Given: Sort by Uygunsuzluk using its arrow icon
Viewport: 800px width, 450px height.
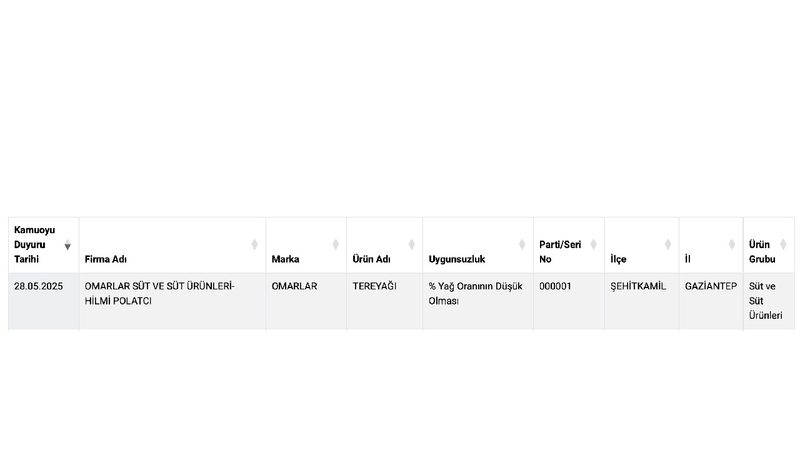Looking at the screenshot, I should (522, 244).
